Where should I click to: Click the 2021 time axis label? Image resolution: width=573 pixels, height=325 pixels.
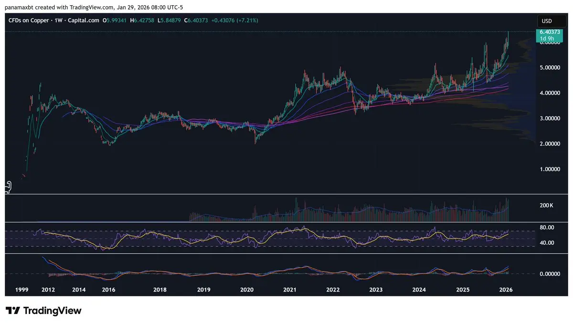(x=290, y=290)
